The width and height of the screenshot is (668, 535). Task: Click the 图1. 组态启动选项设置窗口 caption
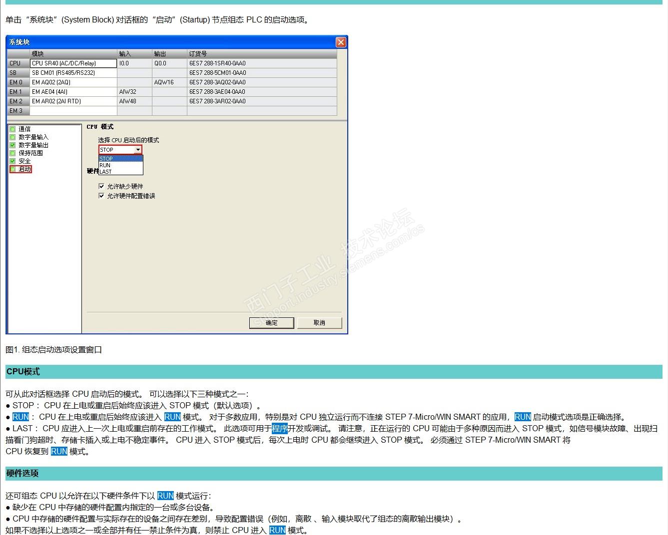[x=54, y=350]
